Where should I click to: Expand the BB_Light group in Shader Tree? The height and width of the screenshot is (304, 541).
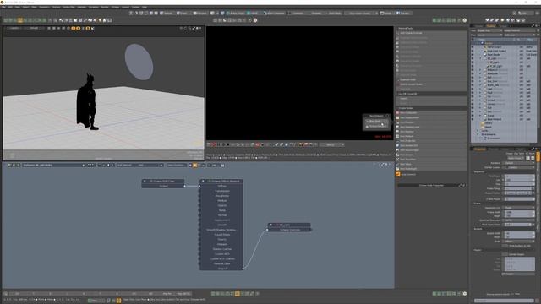point(480,58)
